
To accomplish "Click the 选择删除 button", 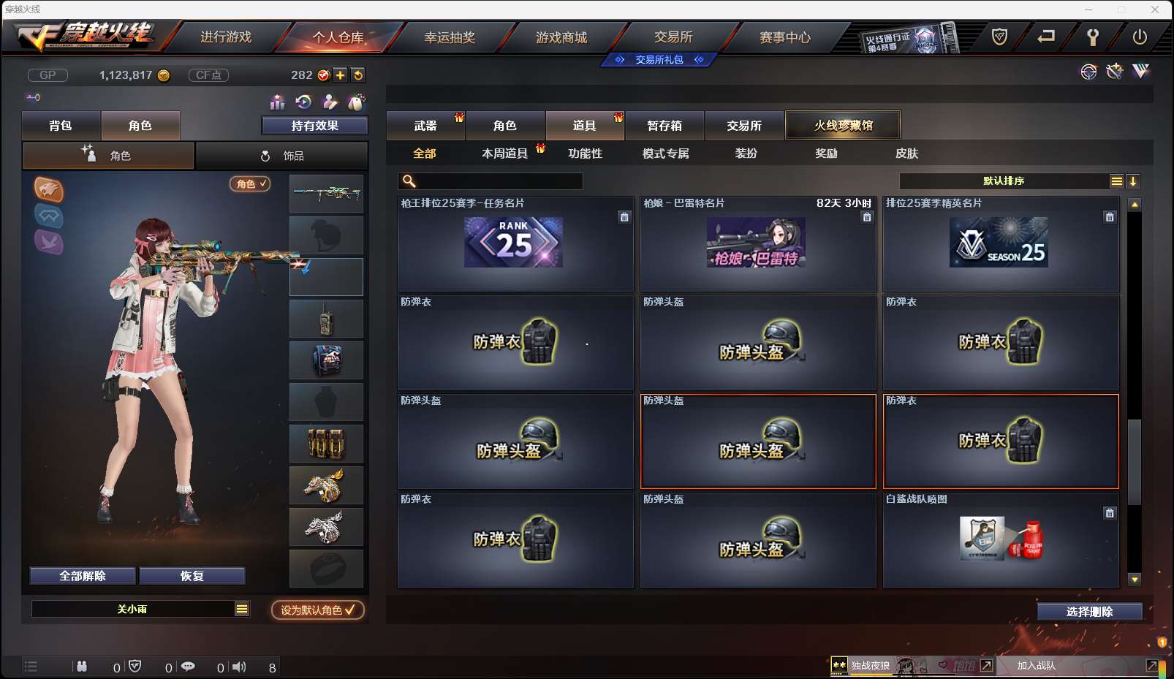I will click(x=1089, y=612).
